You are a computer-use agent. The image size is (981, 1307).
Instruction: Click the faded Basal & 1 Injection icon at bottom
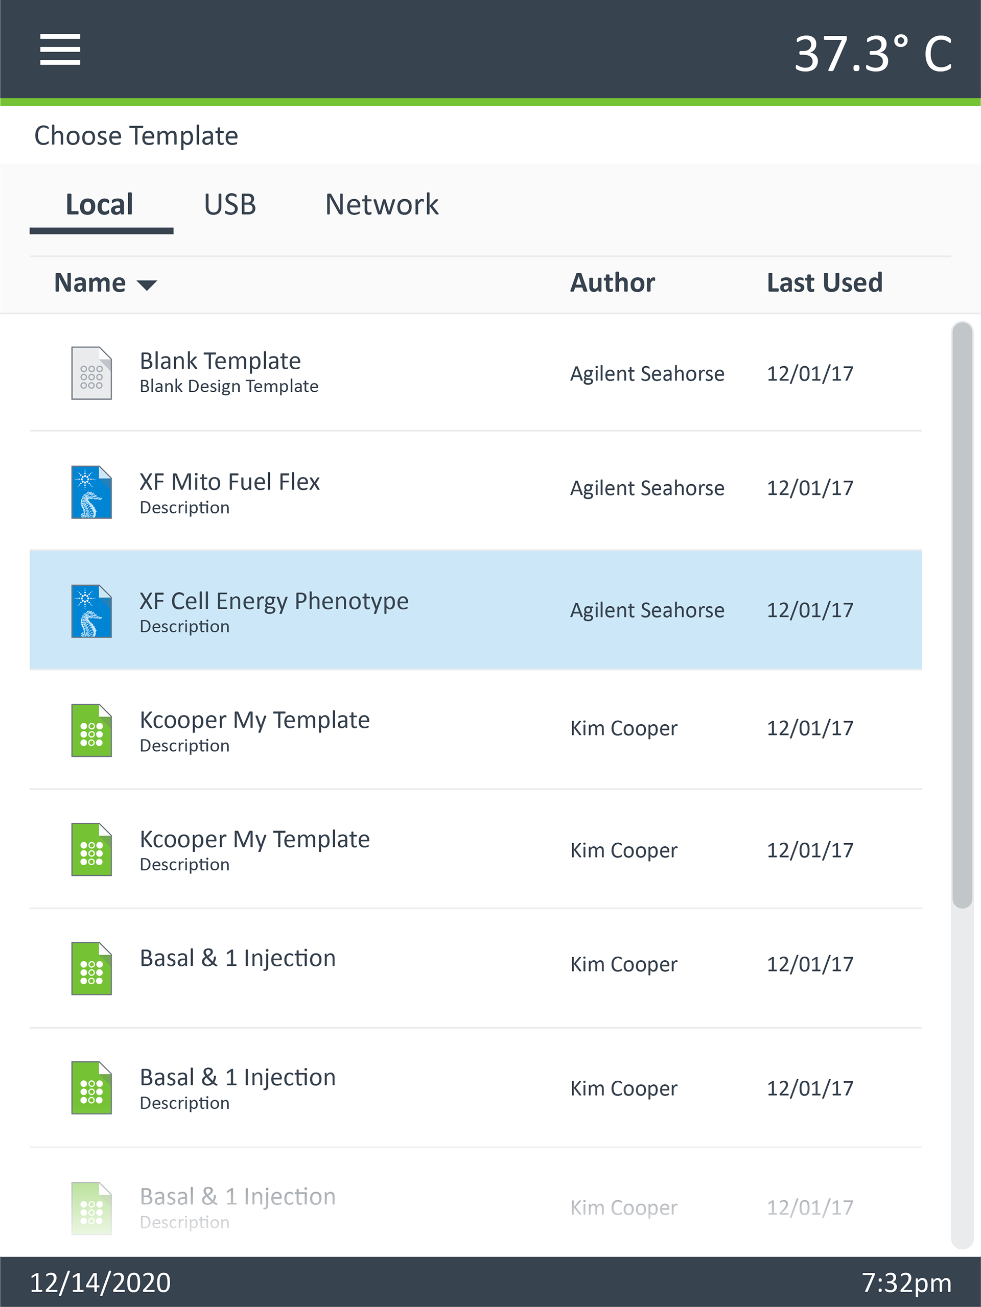tap(91, 1208)
